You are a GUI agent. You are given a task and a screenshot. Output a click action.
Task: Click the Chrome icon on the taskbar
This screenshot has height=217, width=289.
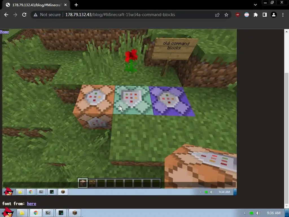tap(36, 213)
